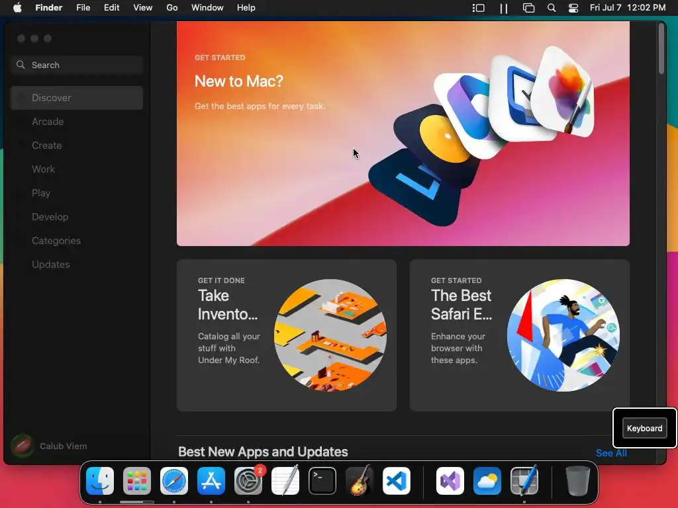Click the magnifier icon in search field
This screenshot has height=508, width=678.
[21, 65]
